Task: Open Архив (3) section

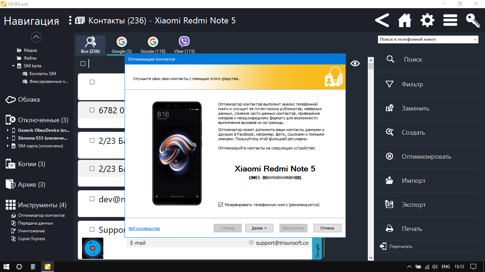Action: coord(26,185)
